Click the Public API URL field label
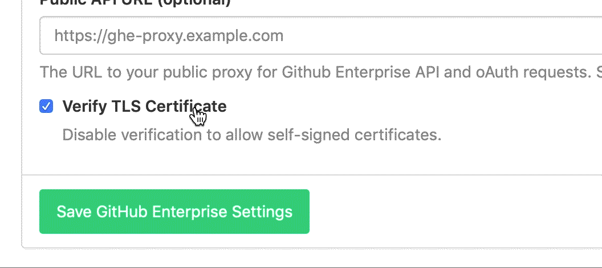This screenshot has width=602, height=268. click(x=135, y=2)
